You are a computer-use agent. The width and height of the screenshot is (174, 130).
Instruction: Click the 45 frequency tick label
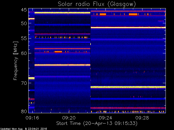[x=24, y=10]
